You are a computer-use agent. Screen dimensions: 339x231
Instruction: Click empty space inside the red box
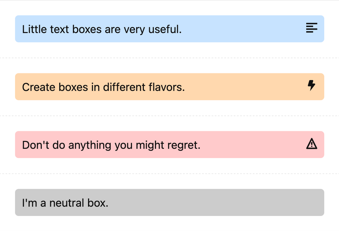click(x=253, y=145)
